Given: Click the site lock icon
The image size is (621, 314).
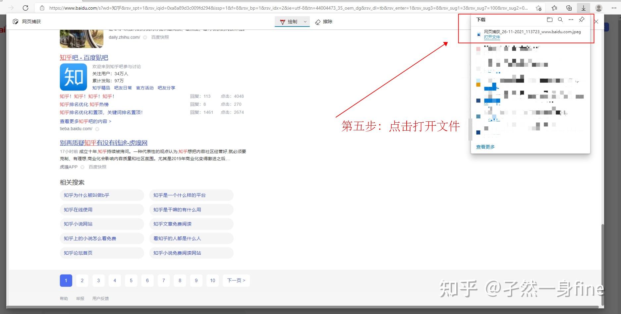Looking at the screenshot, I should click(42, 8).
